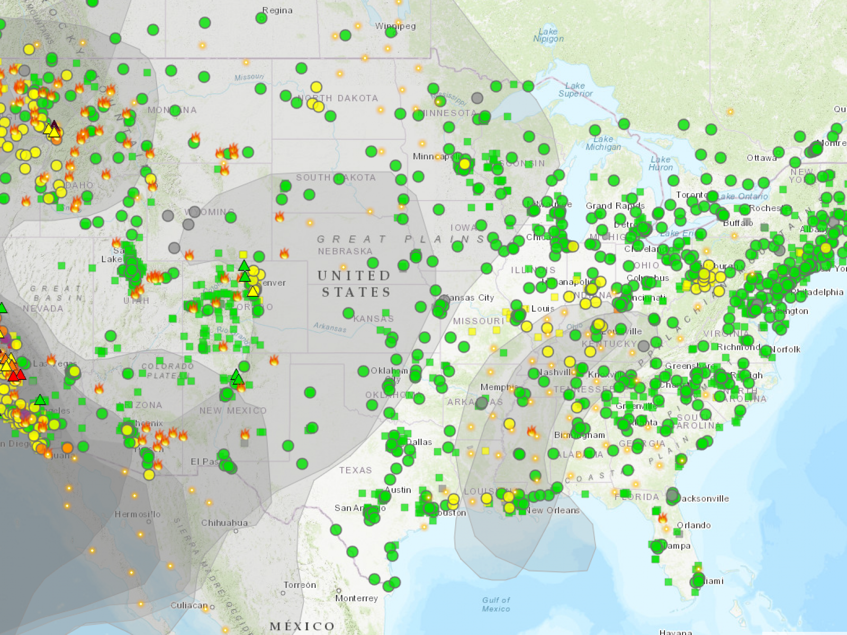Select the green triangle near Los Angeles

pyautogui.click(x=40, y=400)
